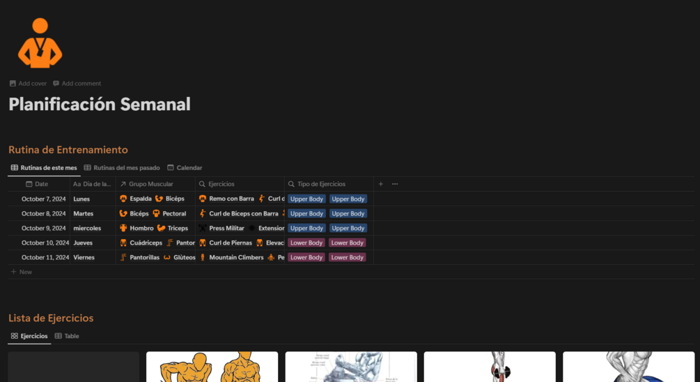This screenshot has height=382, width=700.
Task: Open the Lunes row
Action: click(x=81, y=199)
